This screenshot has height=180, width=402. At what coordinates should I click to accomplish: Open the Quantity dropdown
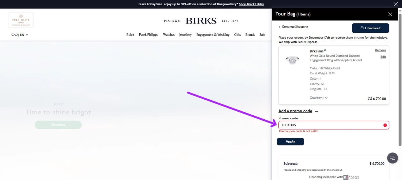pyautogui.click(x=319, y=98)
